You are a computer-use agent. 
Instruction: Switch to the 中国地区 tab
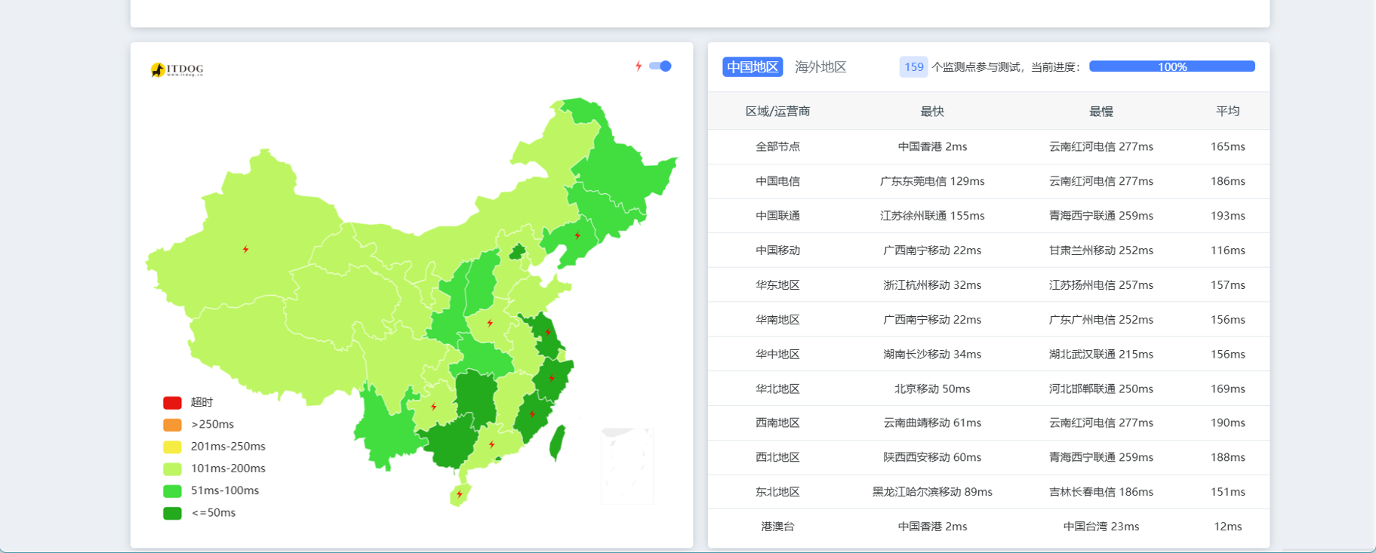(x=752, y=67)
